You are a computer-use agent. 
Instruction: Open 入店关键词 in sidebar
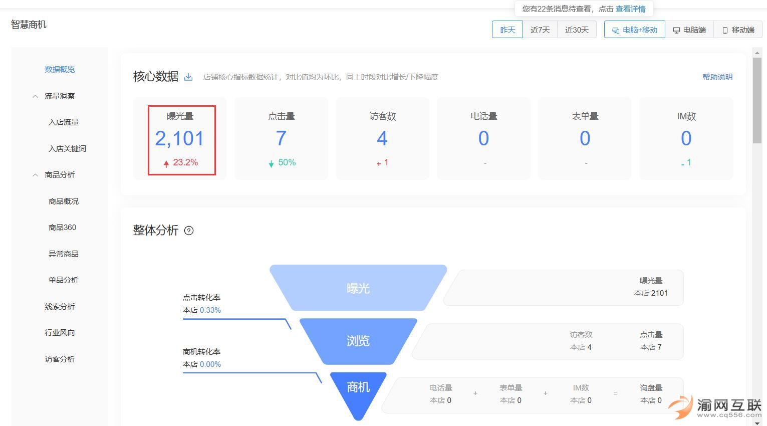(x=67, y=148)
